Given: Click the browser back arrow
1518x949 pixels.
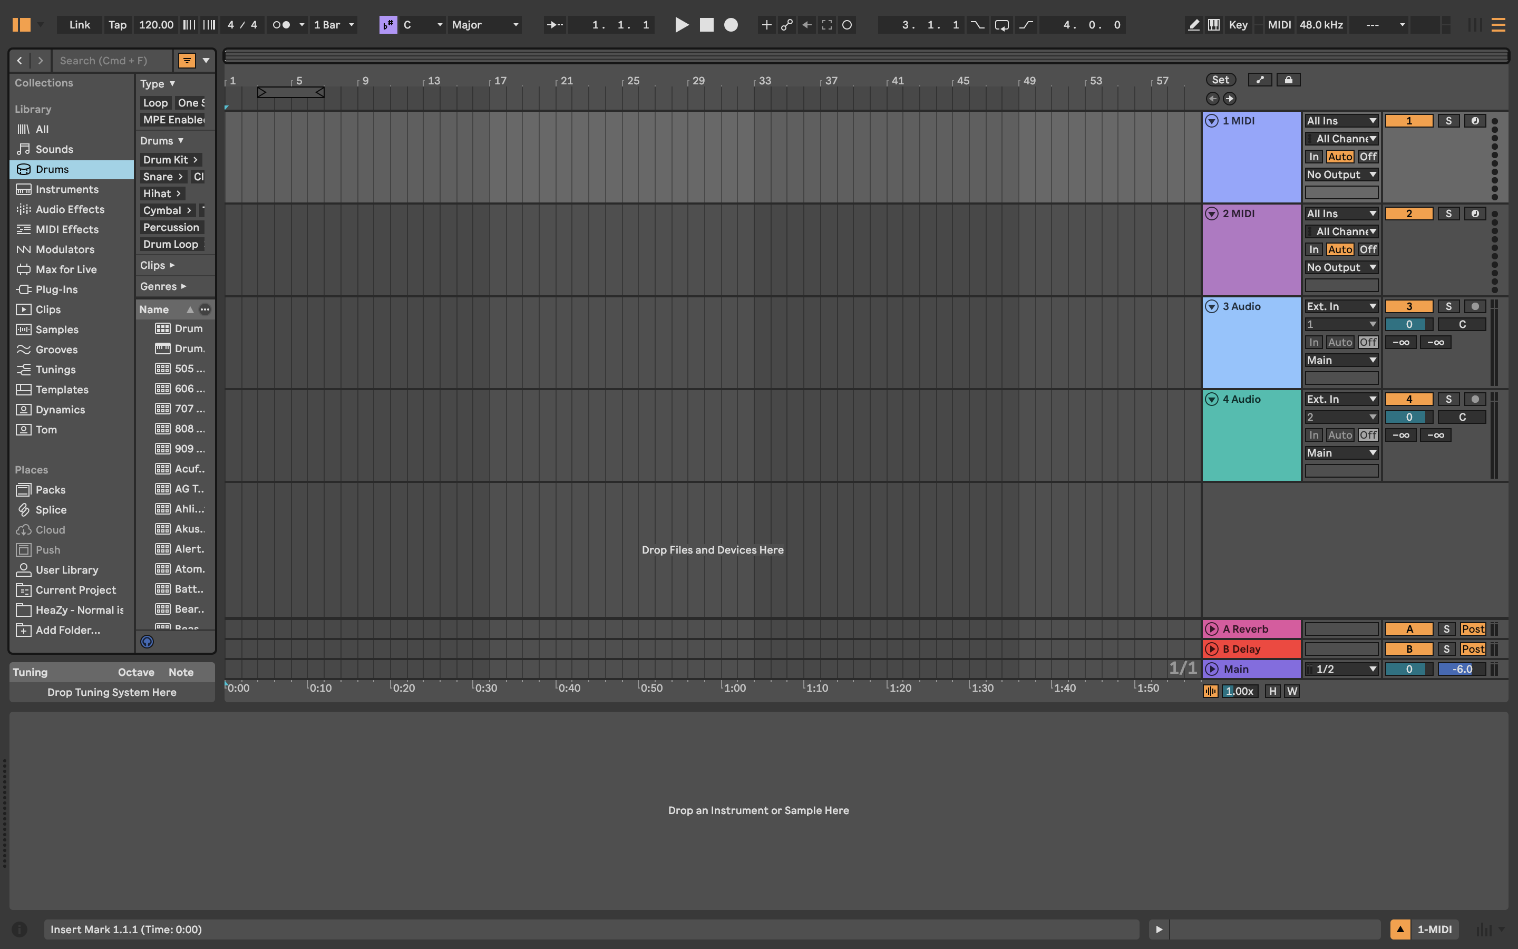Looking at the screenshot, I should (x=20, y=60).
